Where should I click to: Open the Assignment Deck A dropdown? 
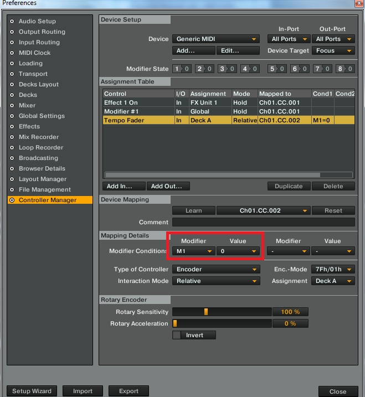(333, 281)
